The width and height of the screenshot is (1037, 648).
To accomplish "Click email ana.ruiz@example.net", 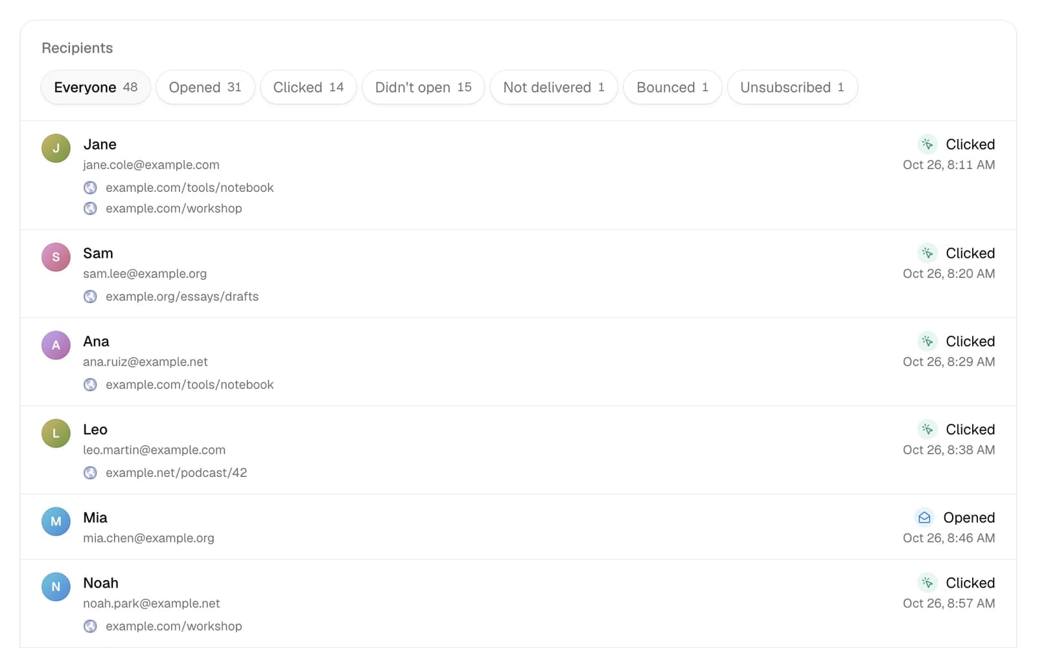I will tap(145, 362).
